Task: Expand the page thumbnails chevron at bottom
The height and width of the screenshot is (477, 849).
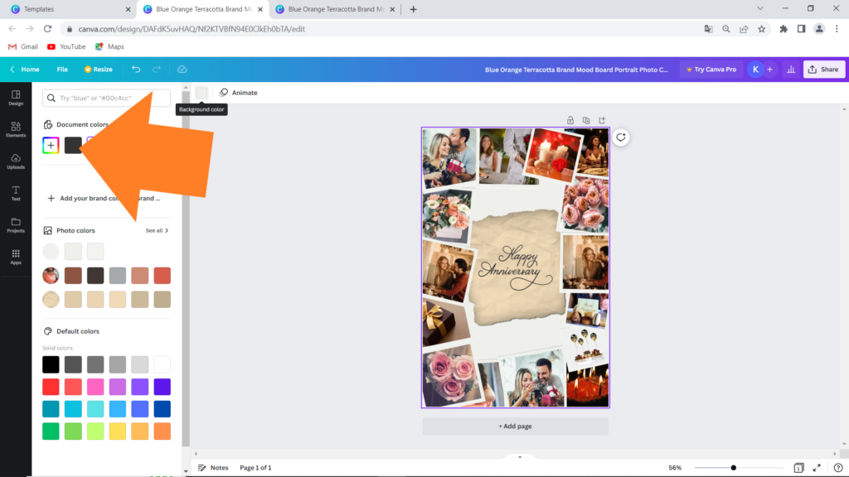Action: 520,456
